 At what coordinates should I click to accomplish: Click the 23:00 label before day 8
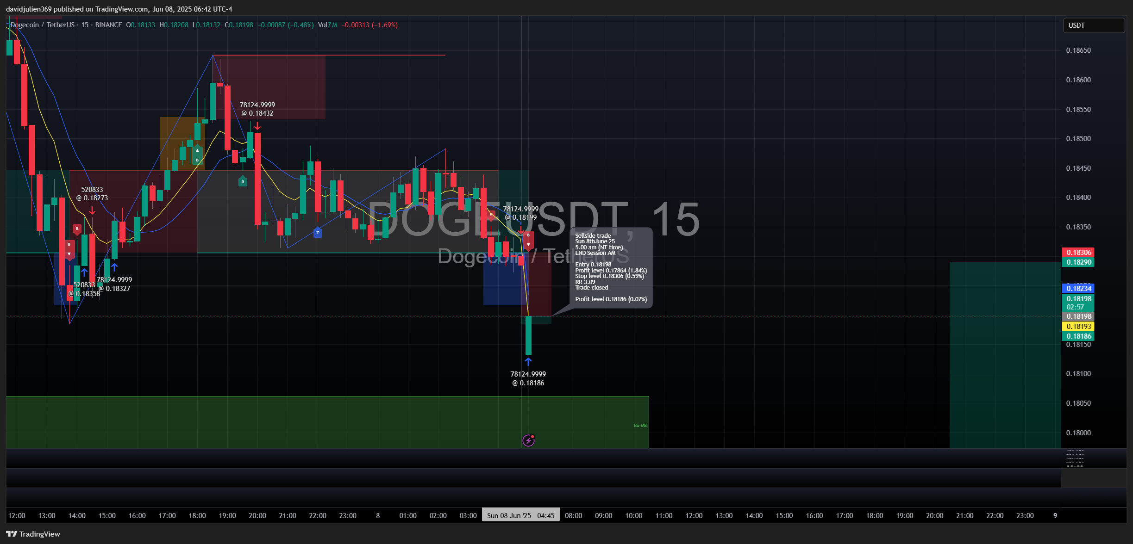[x=348, y=515]
